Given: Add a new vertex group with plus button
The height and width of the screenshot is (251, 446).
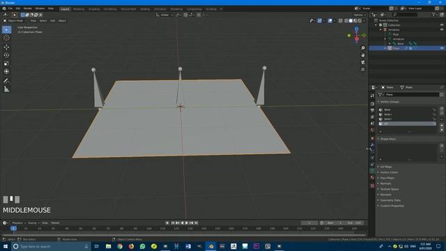Looking at the screenshot, I should tap(442, 109).
